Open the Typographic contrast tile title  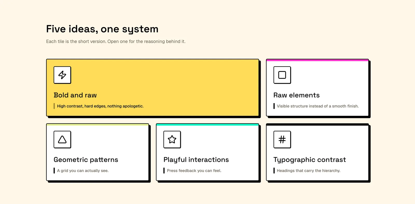(310, 160)
